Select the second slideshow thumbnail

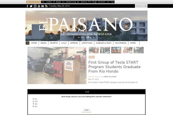pos(105,50)
